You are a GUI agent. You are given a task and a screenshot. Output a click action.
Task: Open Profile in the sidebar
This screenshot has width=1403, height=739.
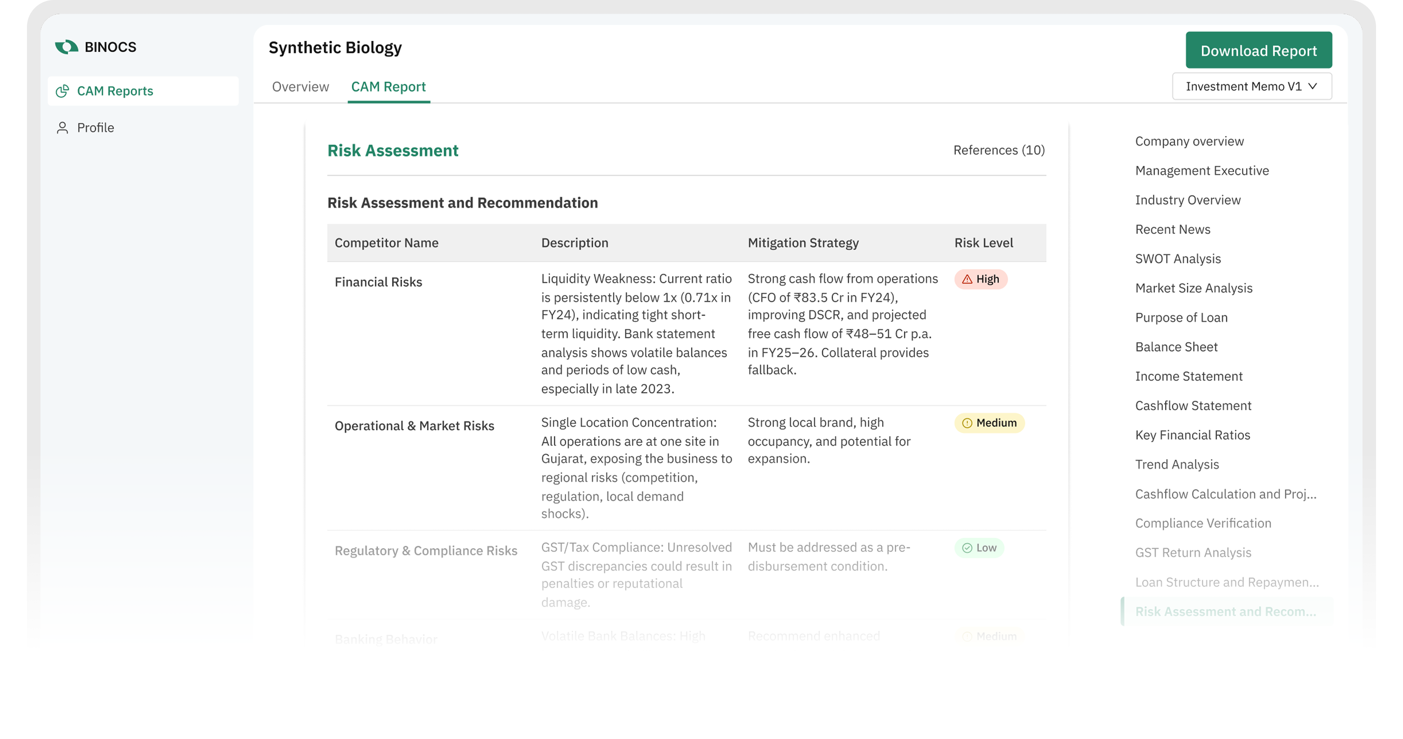pos(143,127)
